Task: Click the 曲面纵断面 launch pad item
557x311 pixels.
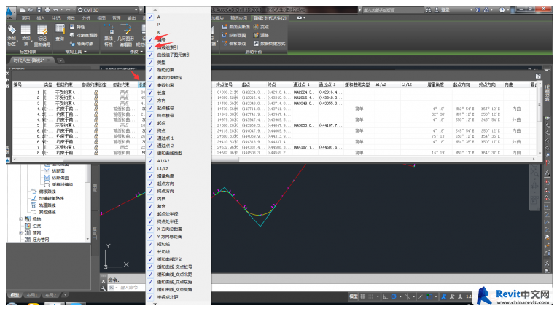Action: [235, 27]
